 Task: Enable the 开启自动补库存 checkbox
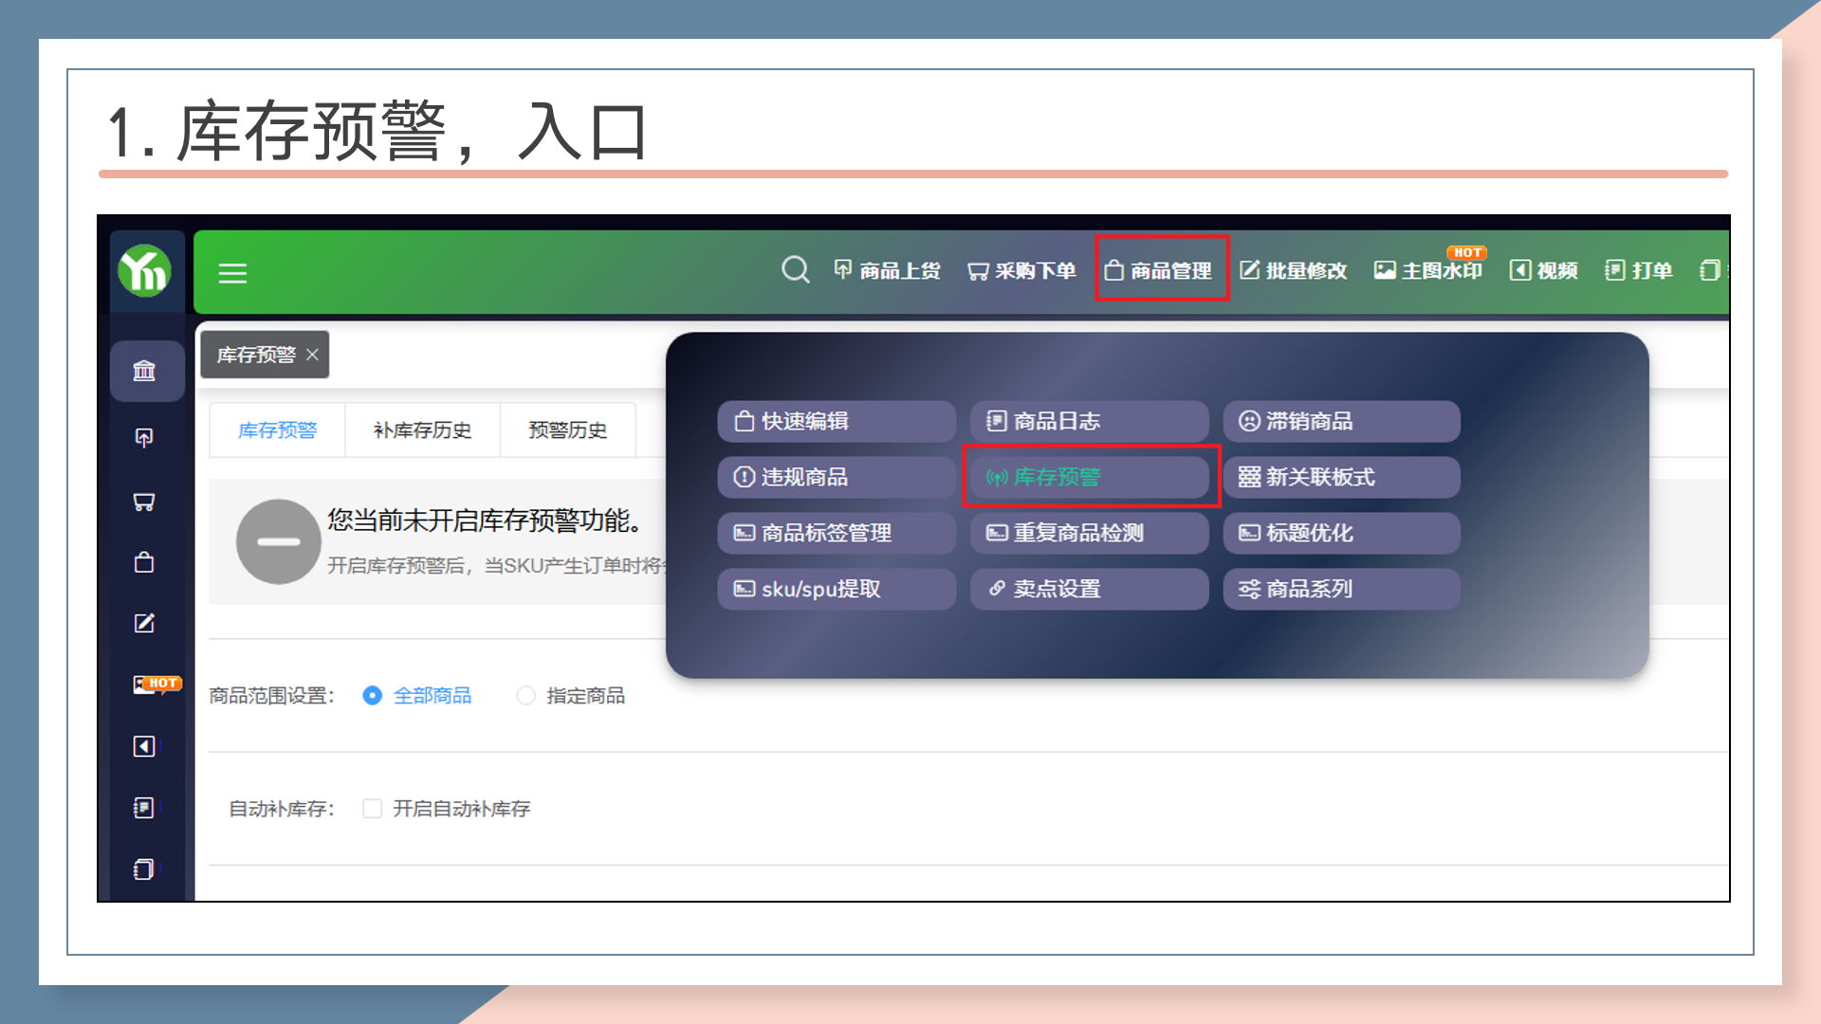373,809
